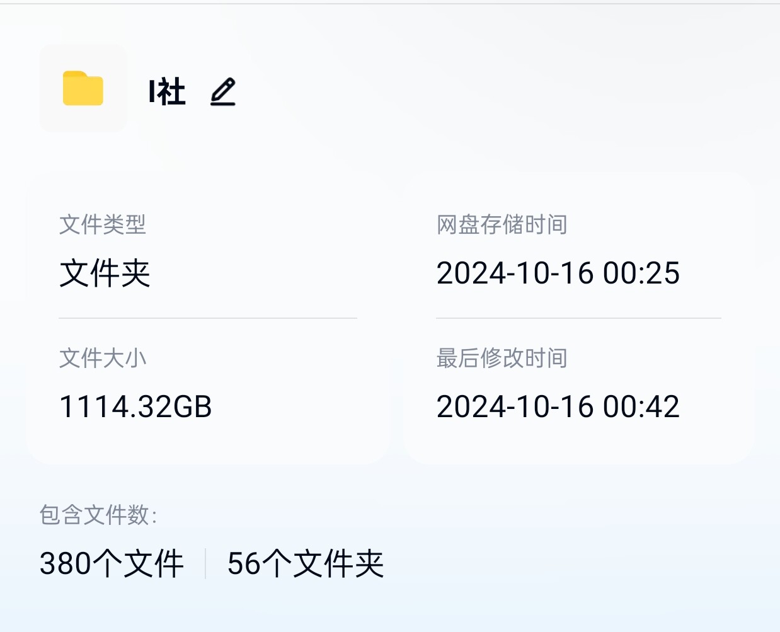This screenshot has height=632, width=780.
Task: Select the folder name I社
Action: pos(167,92)
